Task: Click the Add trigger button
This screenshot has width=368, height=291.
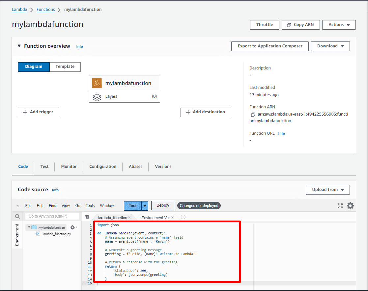Action: (39, 112)
